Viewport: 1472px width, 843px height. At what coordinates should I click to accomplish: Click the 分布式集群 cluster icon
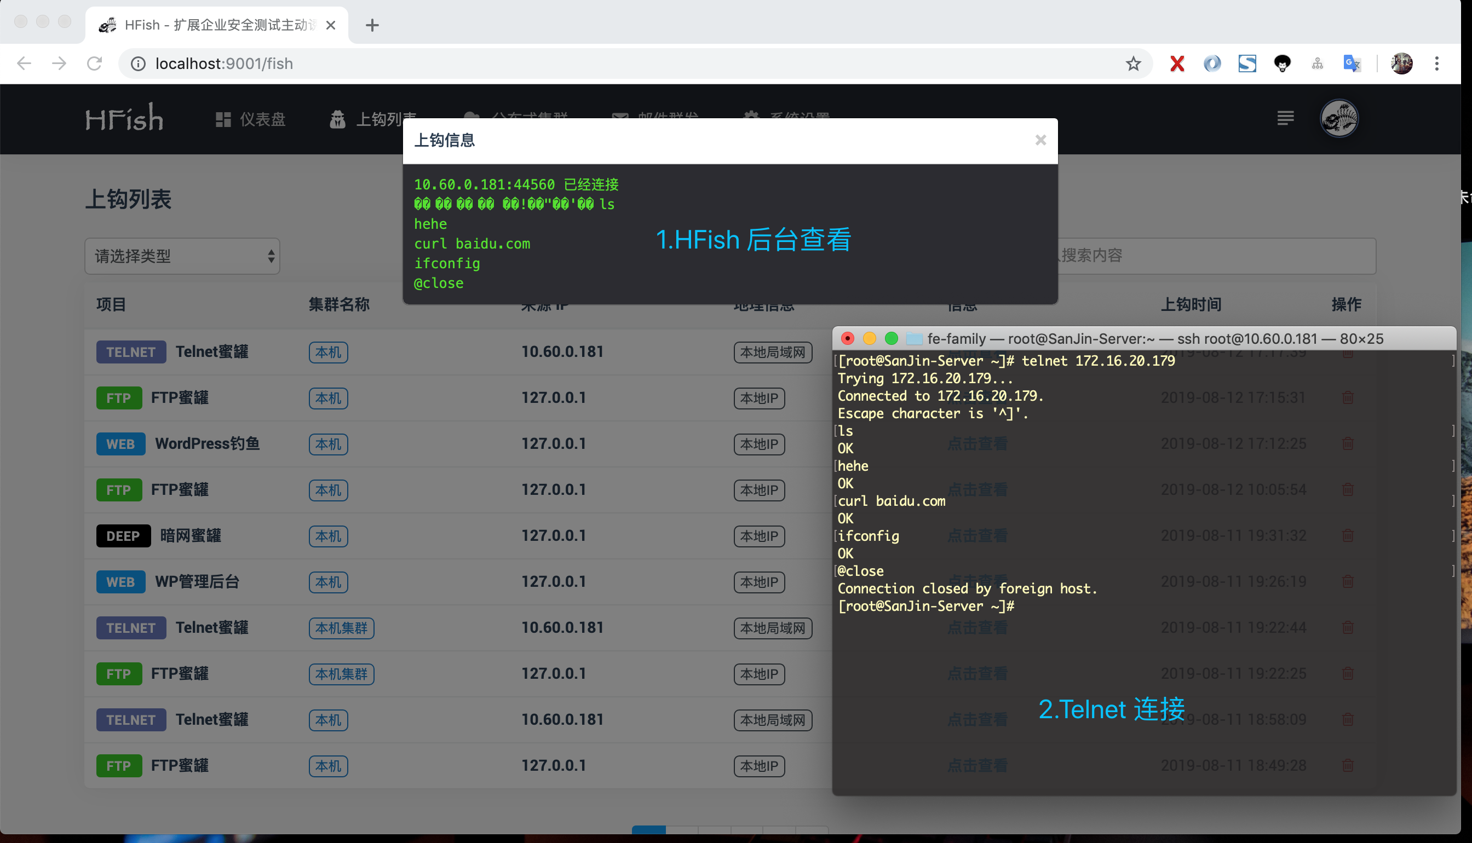pos(472,117)
